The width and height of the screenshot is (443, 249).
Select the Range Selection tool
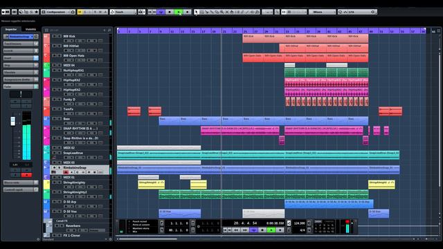[201, 12]
